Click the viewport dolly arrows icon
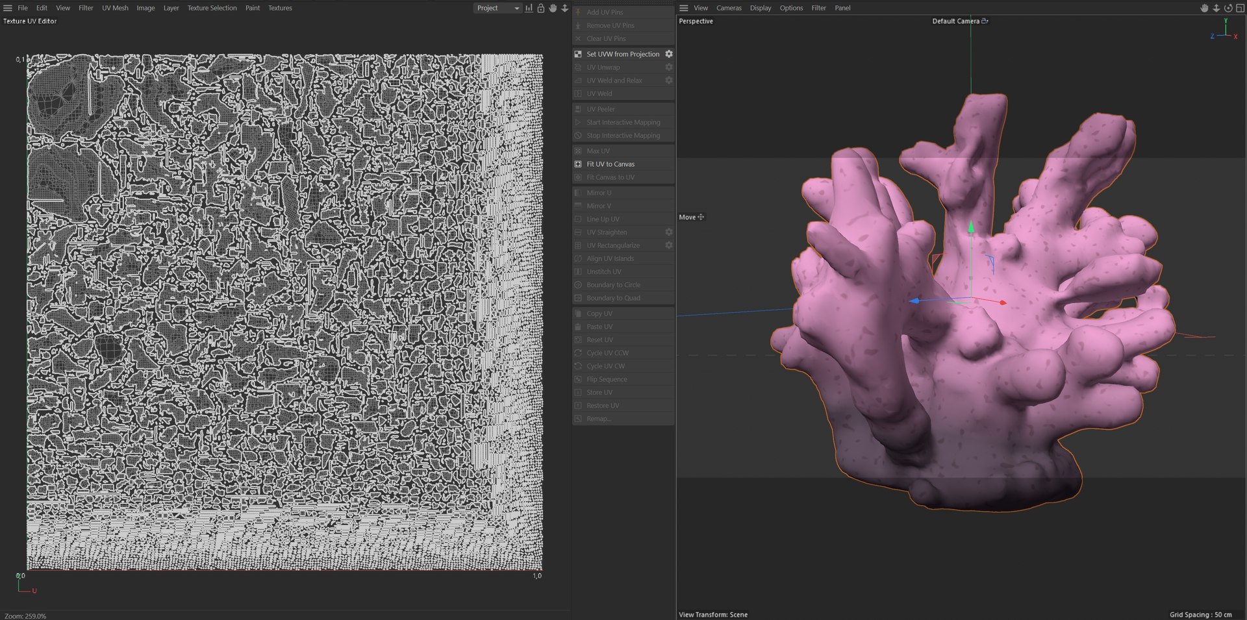This screenshot has width=1247, height=620. pyautogui.click(x=1216, y=8)
